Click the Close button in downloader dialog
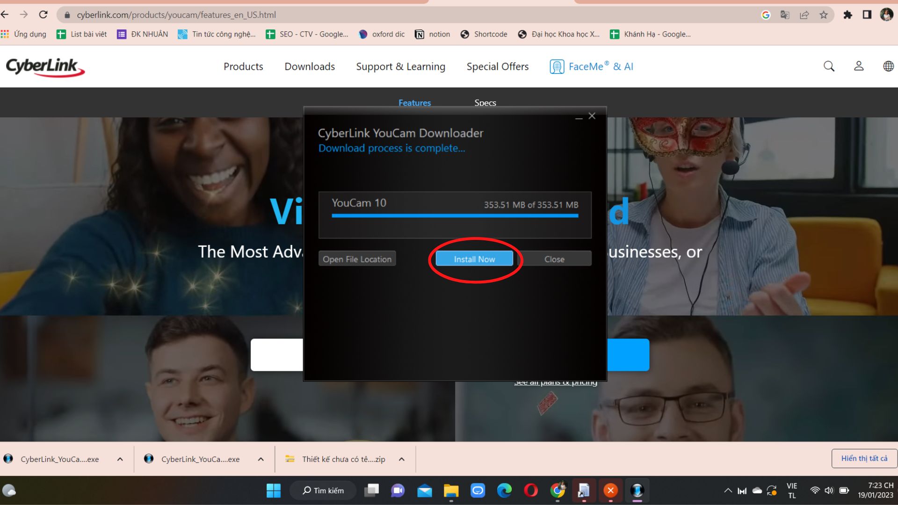 554,259
